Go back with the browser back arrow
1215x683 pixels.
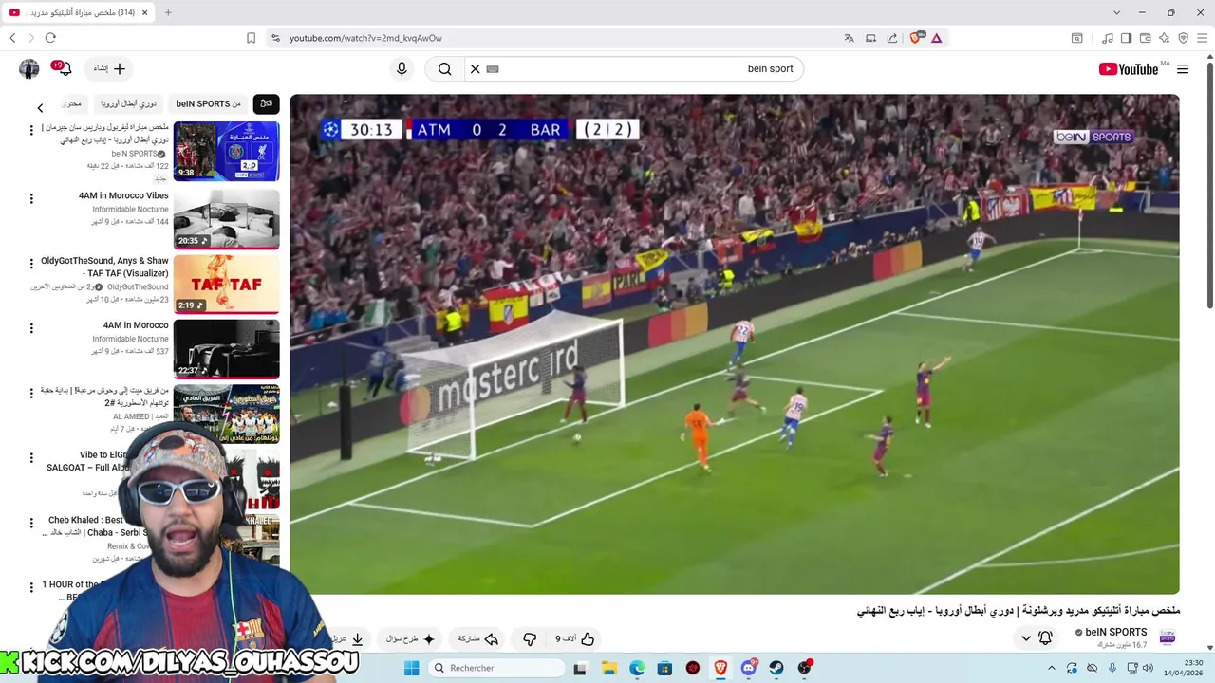click(x=12, y=38)
